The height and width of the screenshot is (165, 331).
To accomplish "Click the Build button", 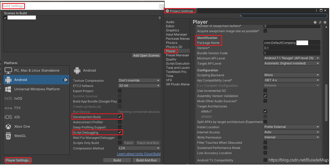I will [117, 160].
